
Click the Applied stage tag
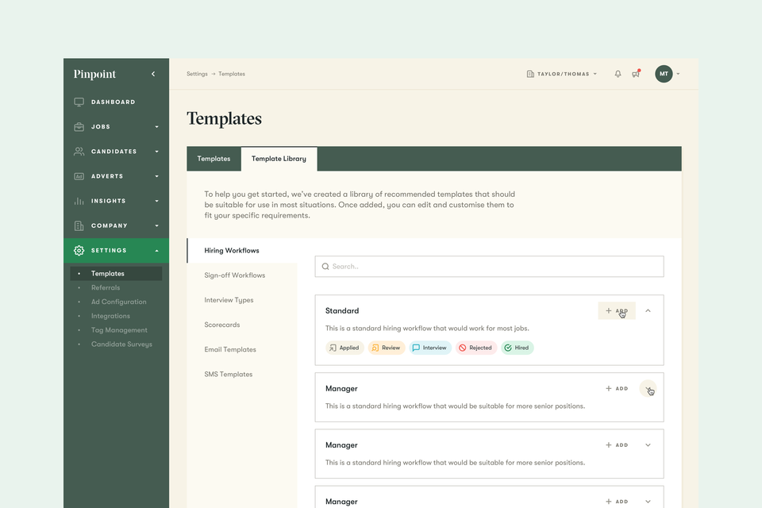[x=344, y=348]
